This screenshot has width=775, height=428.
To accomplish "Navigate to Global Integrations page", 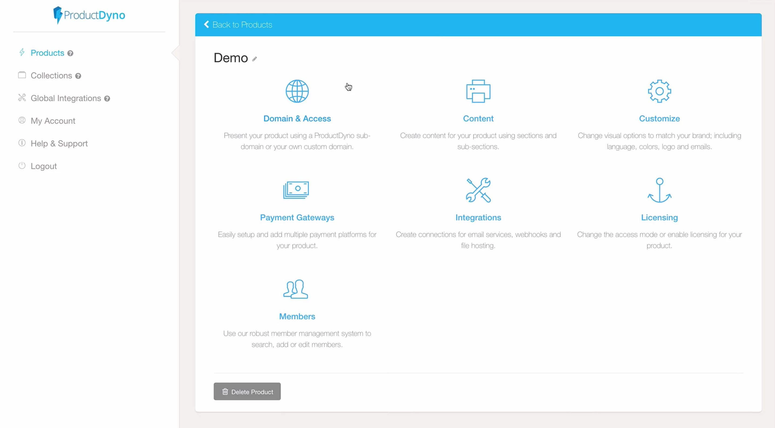I will point(66,98).
